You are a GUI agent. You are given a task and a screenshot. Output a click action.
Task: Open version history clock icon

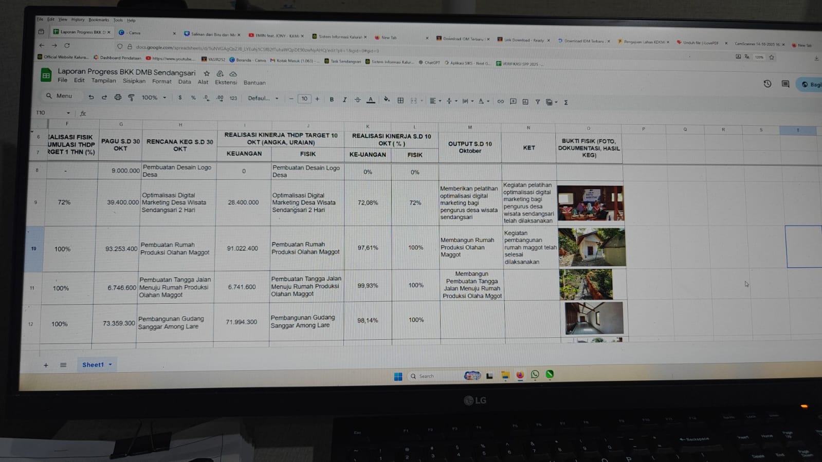767,83
